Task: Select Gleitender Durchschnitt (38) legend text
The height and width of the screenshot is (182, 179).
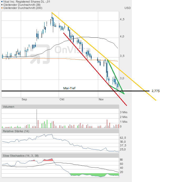Action: click(21, 5)
